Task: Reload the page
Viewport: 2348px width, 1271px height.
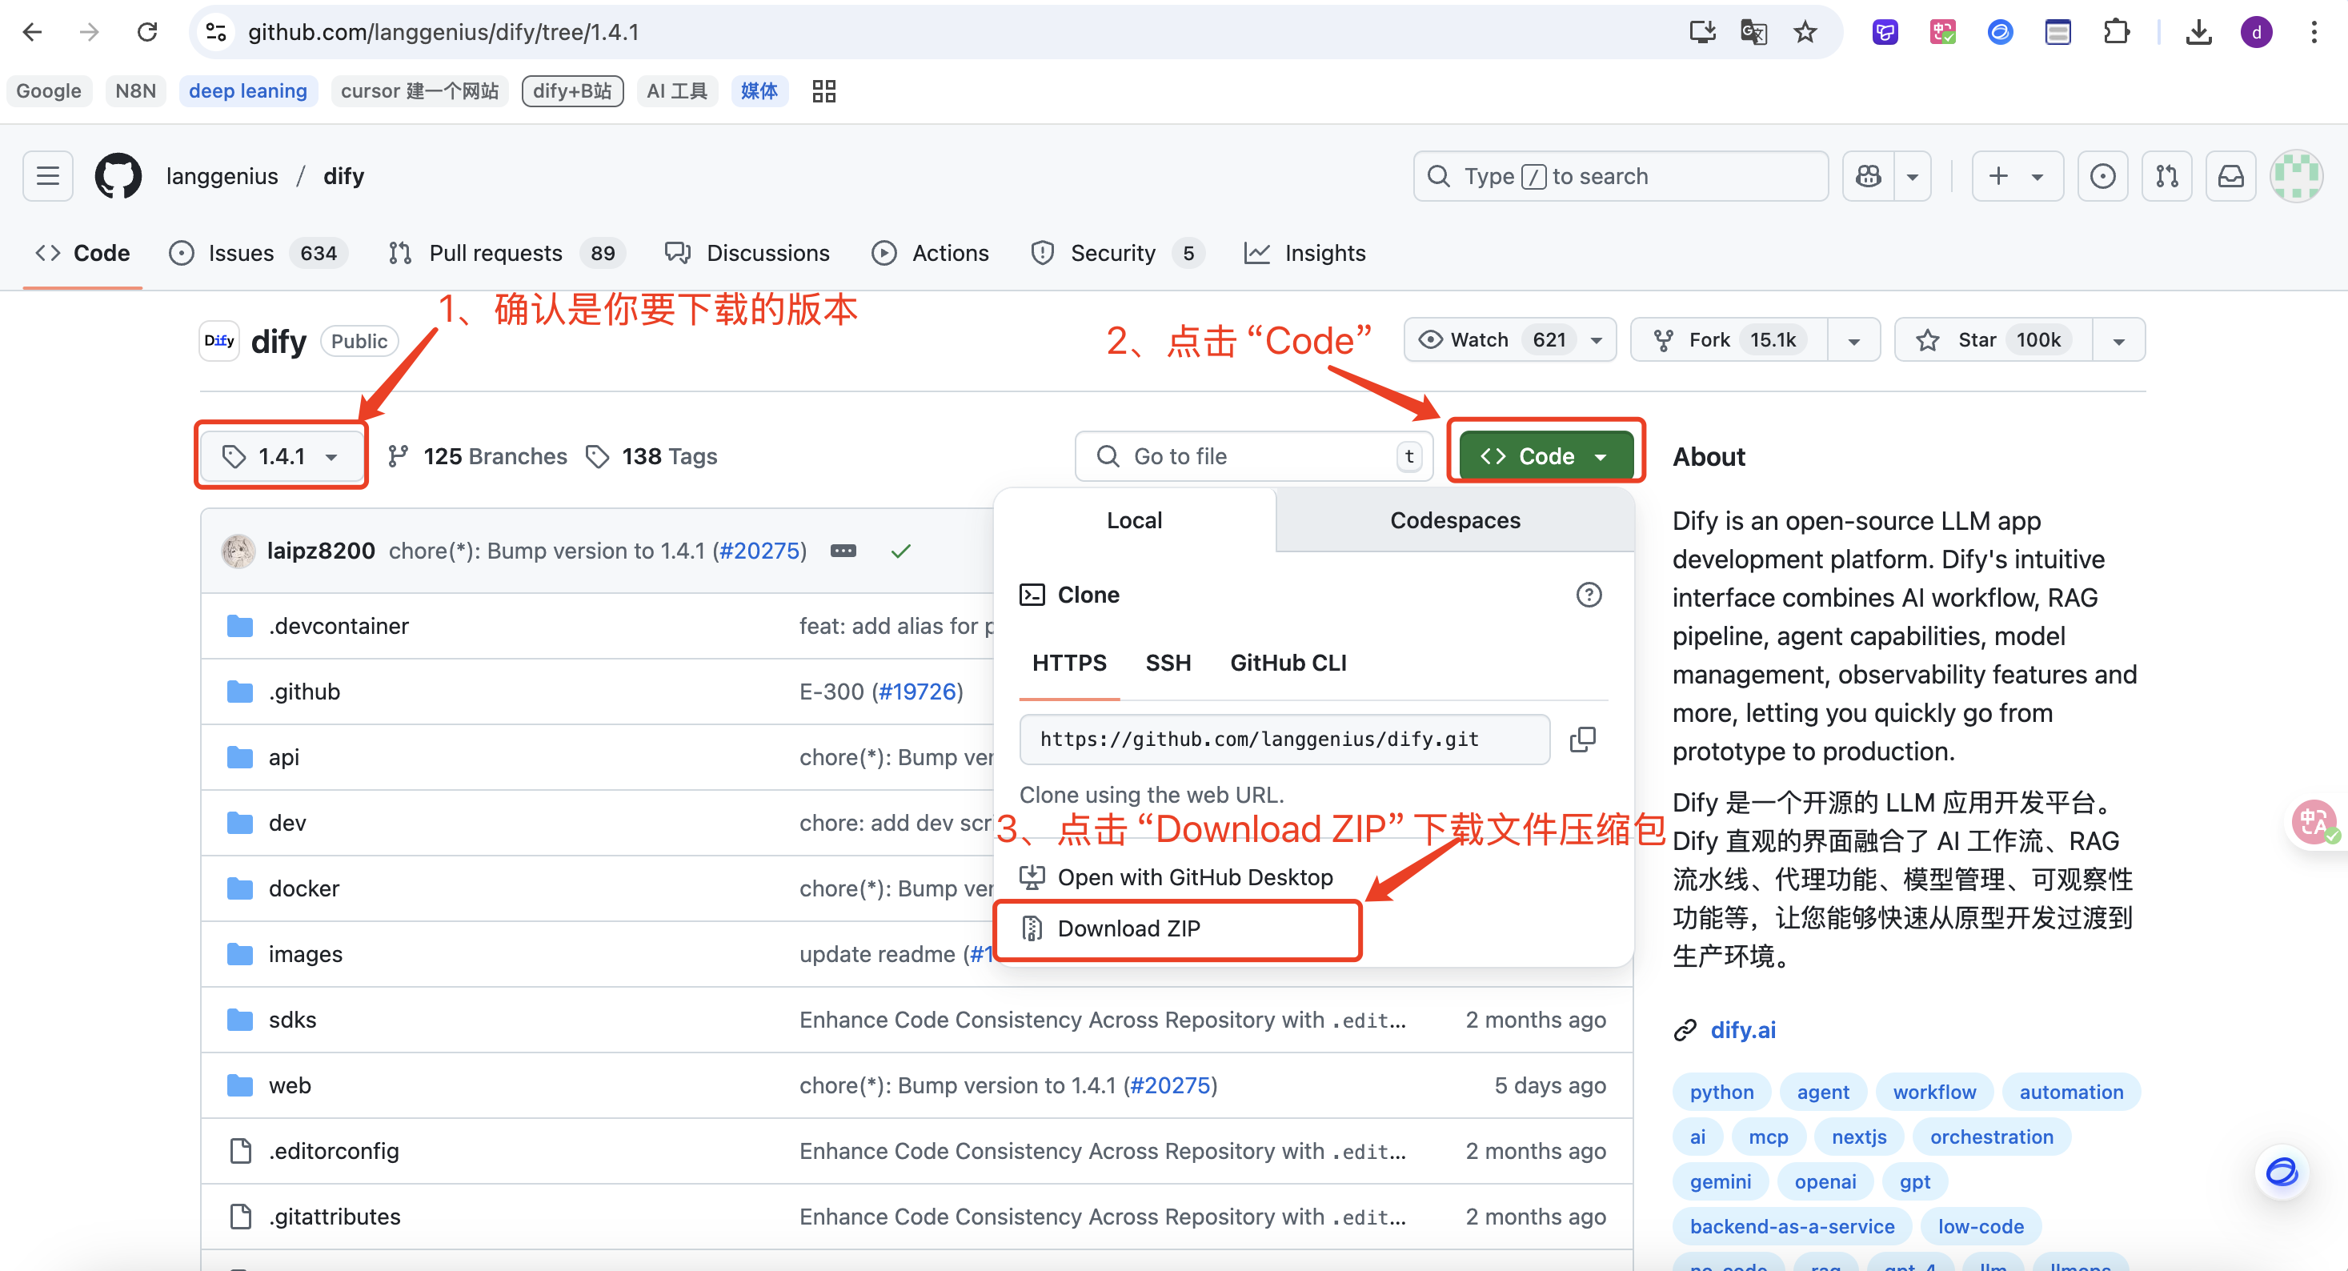Action: click(x=146, y=33)
